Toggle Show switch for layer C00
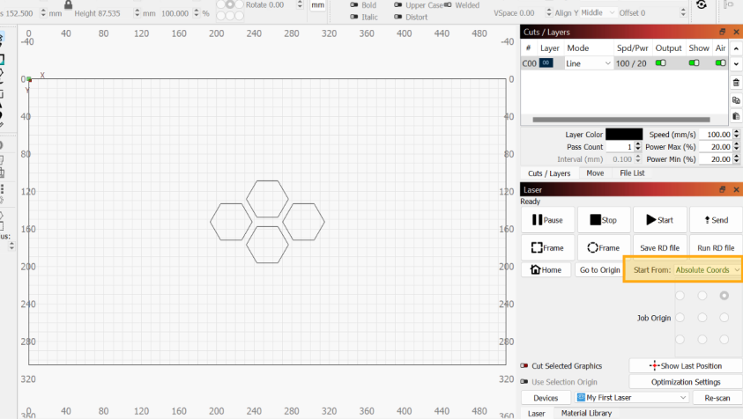743x419 pixels. (x=695, y=63)
